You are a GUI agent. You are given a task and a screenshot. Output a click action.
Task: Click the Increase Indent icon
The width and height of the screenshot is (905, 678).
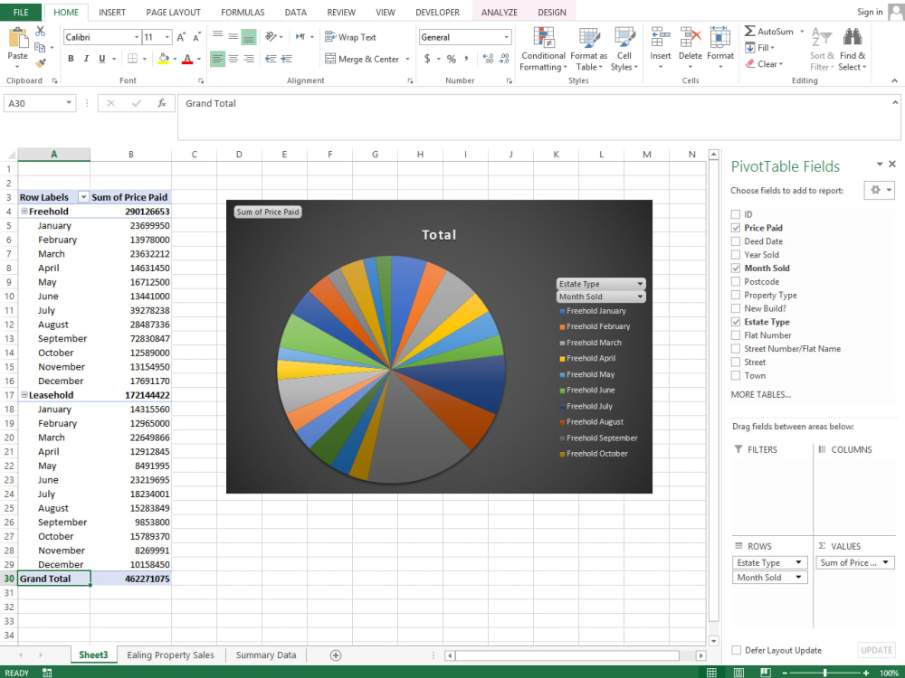(x=286, y=58)
